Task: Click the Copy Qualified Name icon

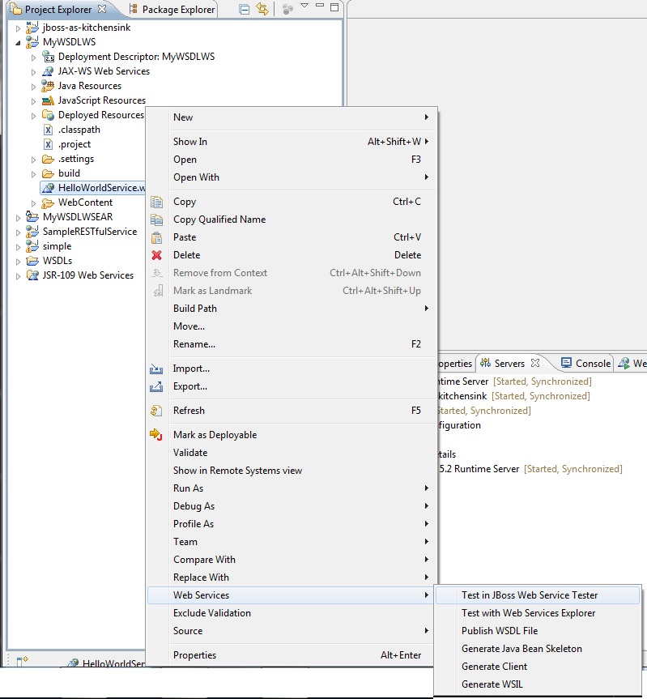Action: tap(156, 220)
